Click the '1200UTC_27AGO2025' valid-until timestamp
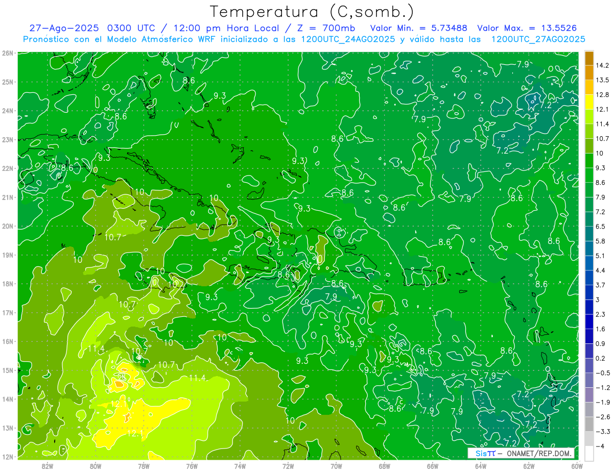 [x=538, y=39]
